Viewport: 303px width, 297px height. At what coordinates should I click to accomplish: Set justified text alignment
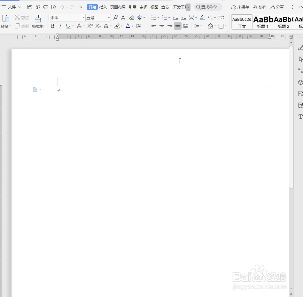click(x=178, y=26)
